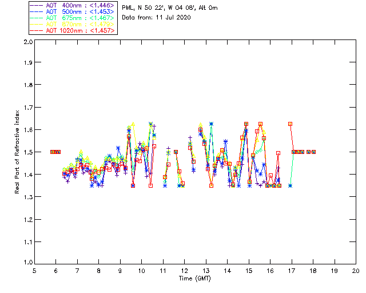Click the isolated blue star marker near 17 GMT at 1.35
Screen dimensions: 366x293
click(x=290, y=186)
